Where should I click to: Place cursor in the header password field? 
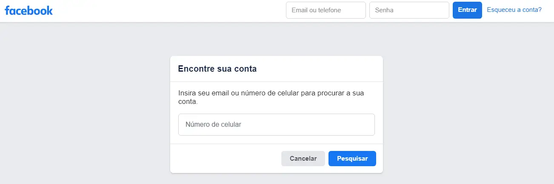pyautogui.click(x=409, y=10)
